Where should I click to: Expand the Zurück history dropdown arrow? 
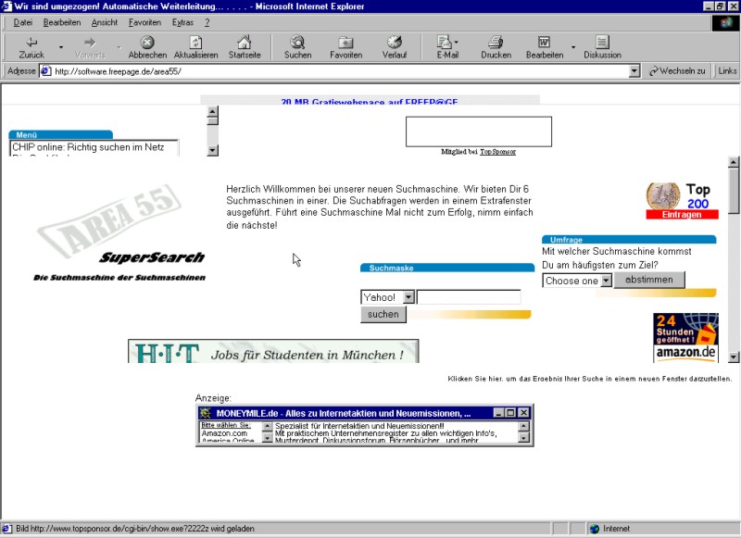[60, 47]
